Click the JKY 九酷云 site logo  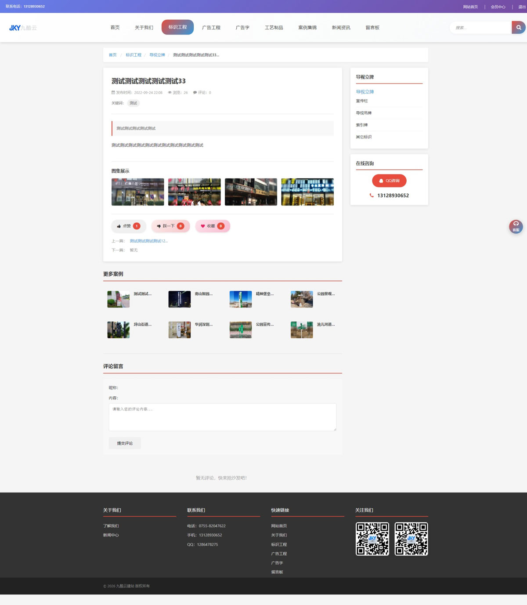23,28
